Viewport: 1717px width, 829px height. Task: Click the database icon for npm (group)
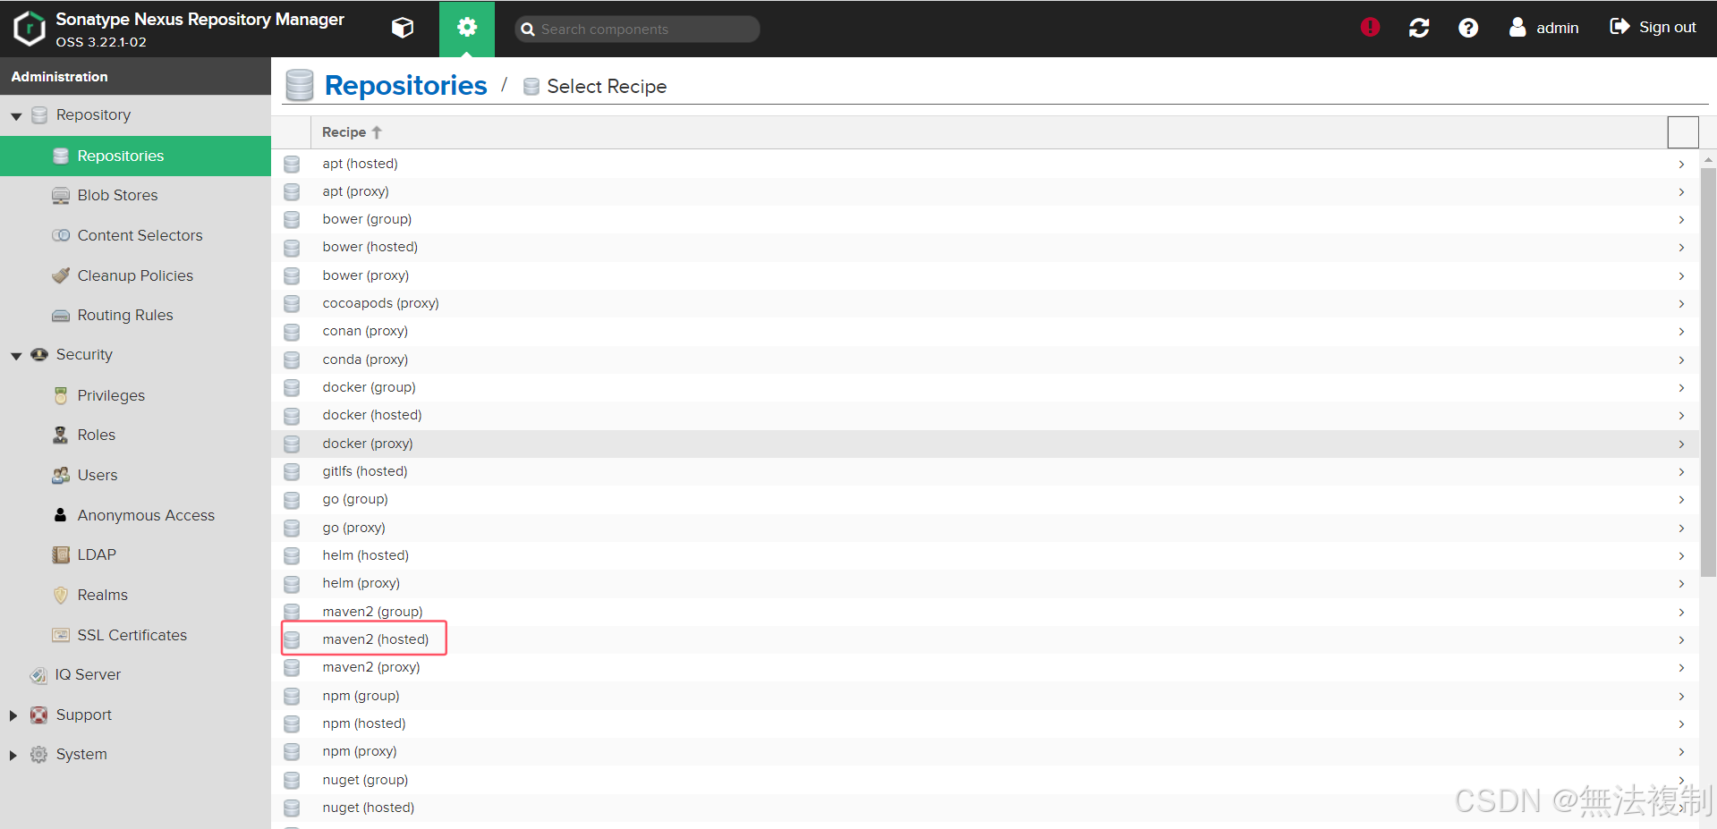pyautogui.click(x=292, y=696)
